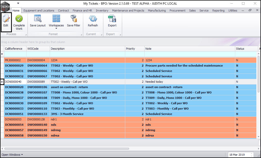261x158 pixels.
Task: Open the Equipment and Locations tab
Action: [39, 10]
